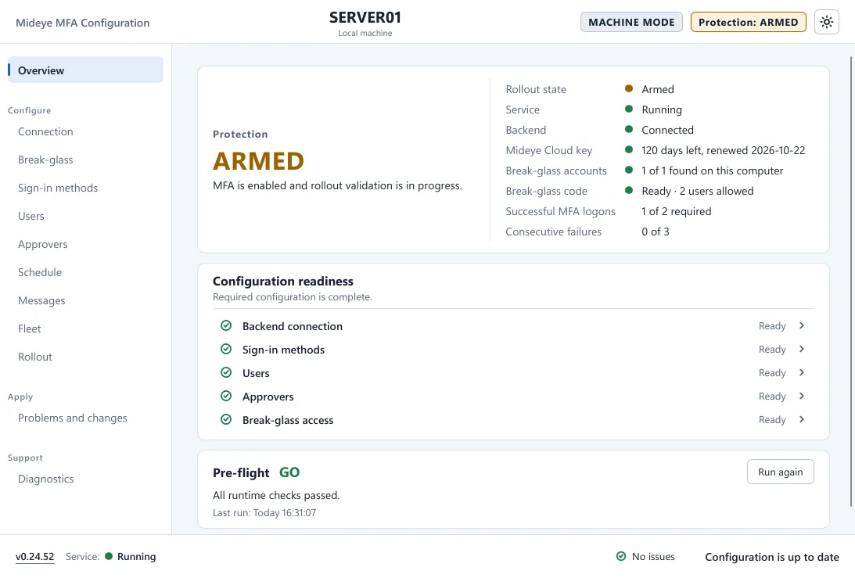
Task: Click the Break-glass access check icon
Action: pos(226,419)
